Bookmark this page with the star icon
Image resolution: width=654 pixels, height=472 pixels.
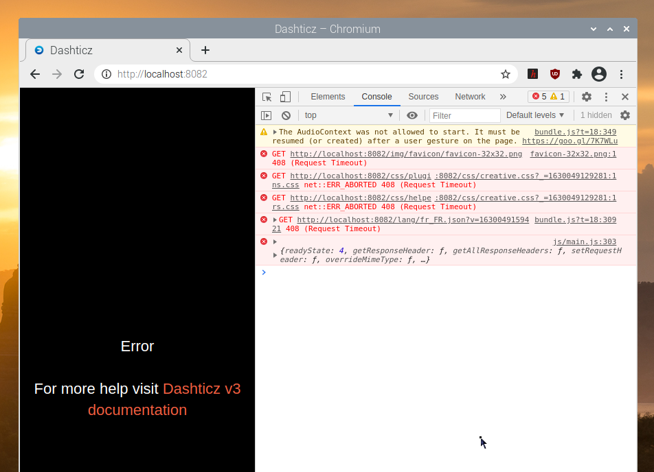506,74
